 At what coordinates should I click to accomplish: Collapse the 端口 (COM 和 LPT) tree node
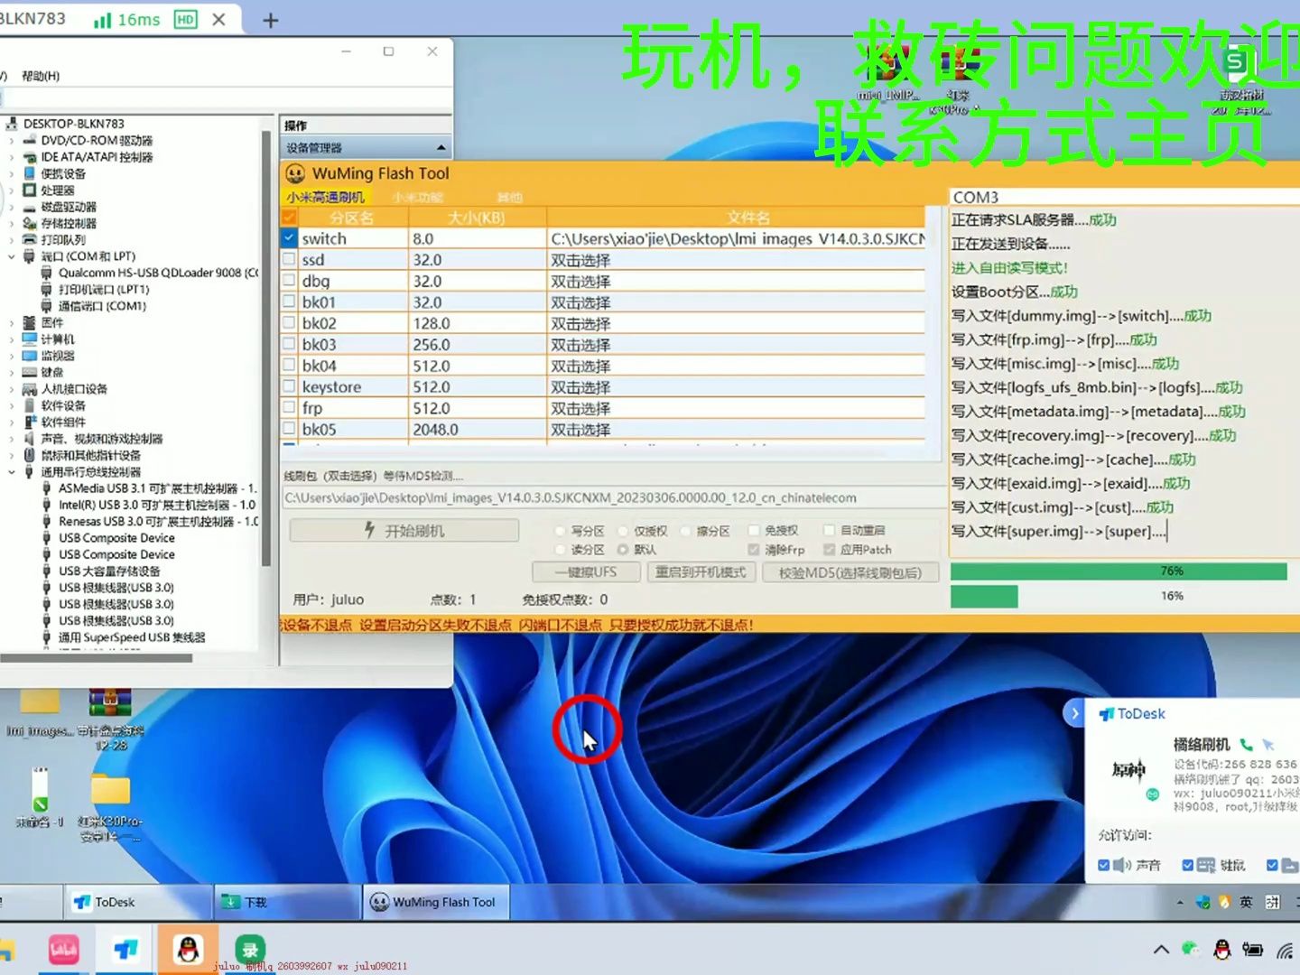(12, 256)
